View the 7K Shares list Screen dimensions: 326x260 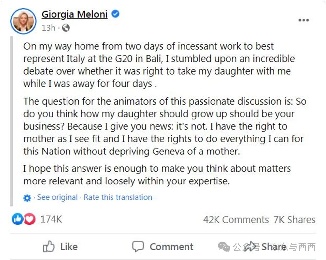tap(295, 220)
